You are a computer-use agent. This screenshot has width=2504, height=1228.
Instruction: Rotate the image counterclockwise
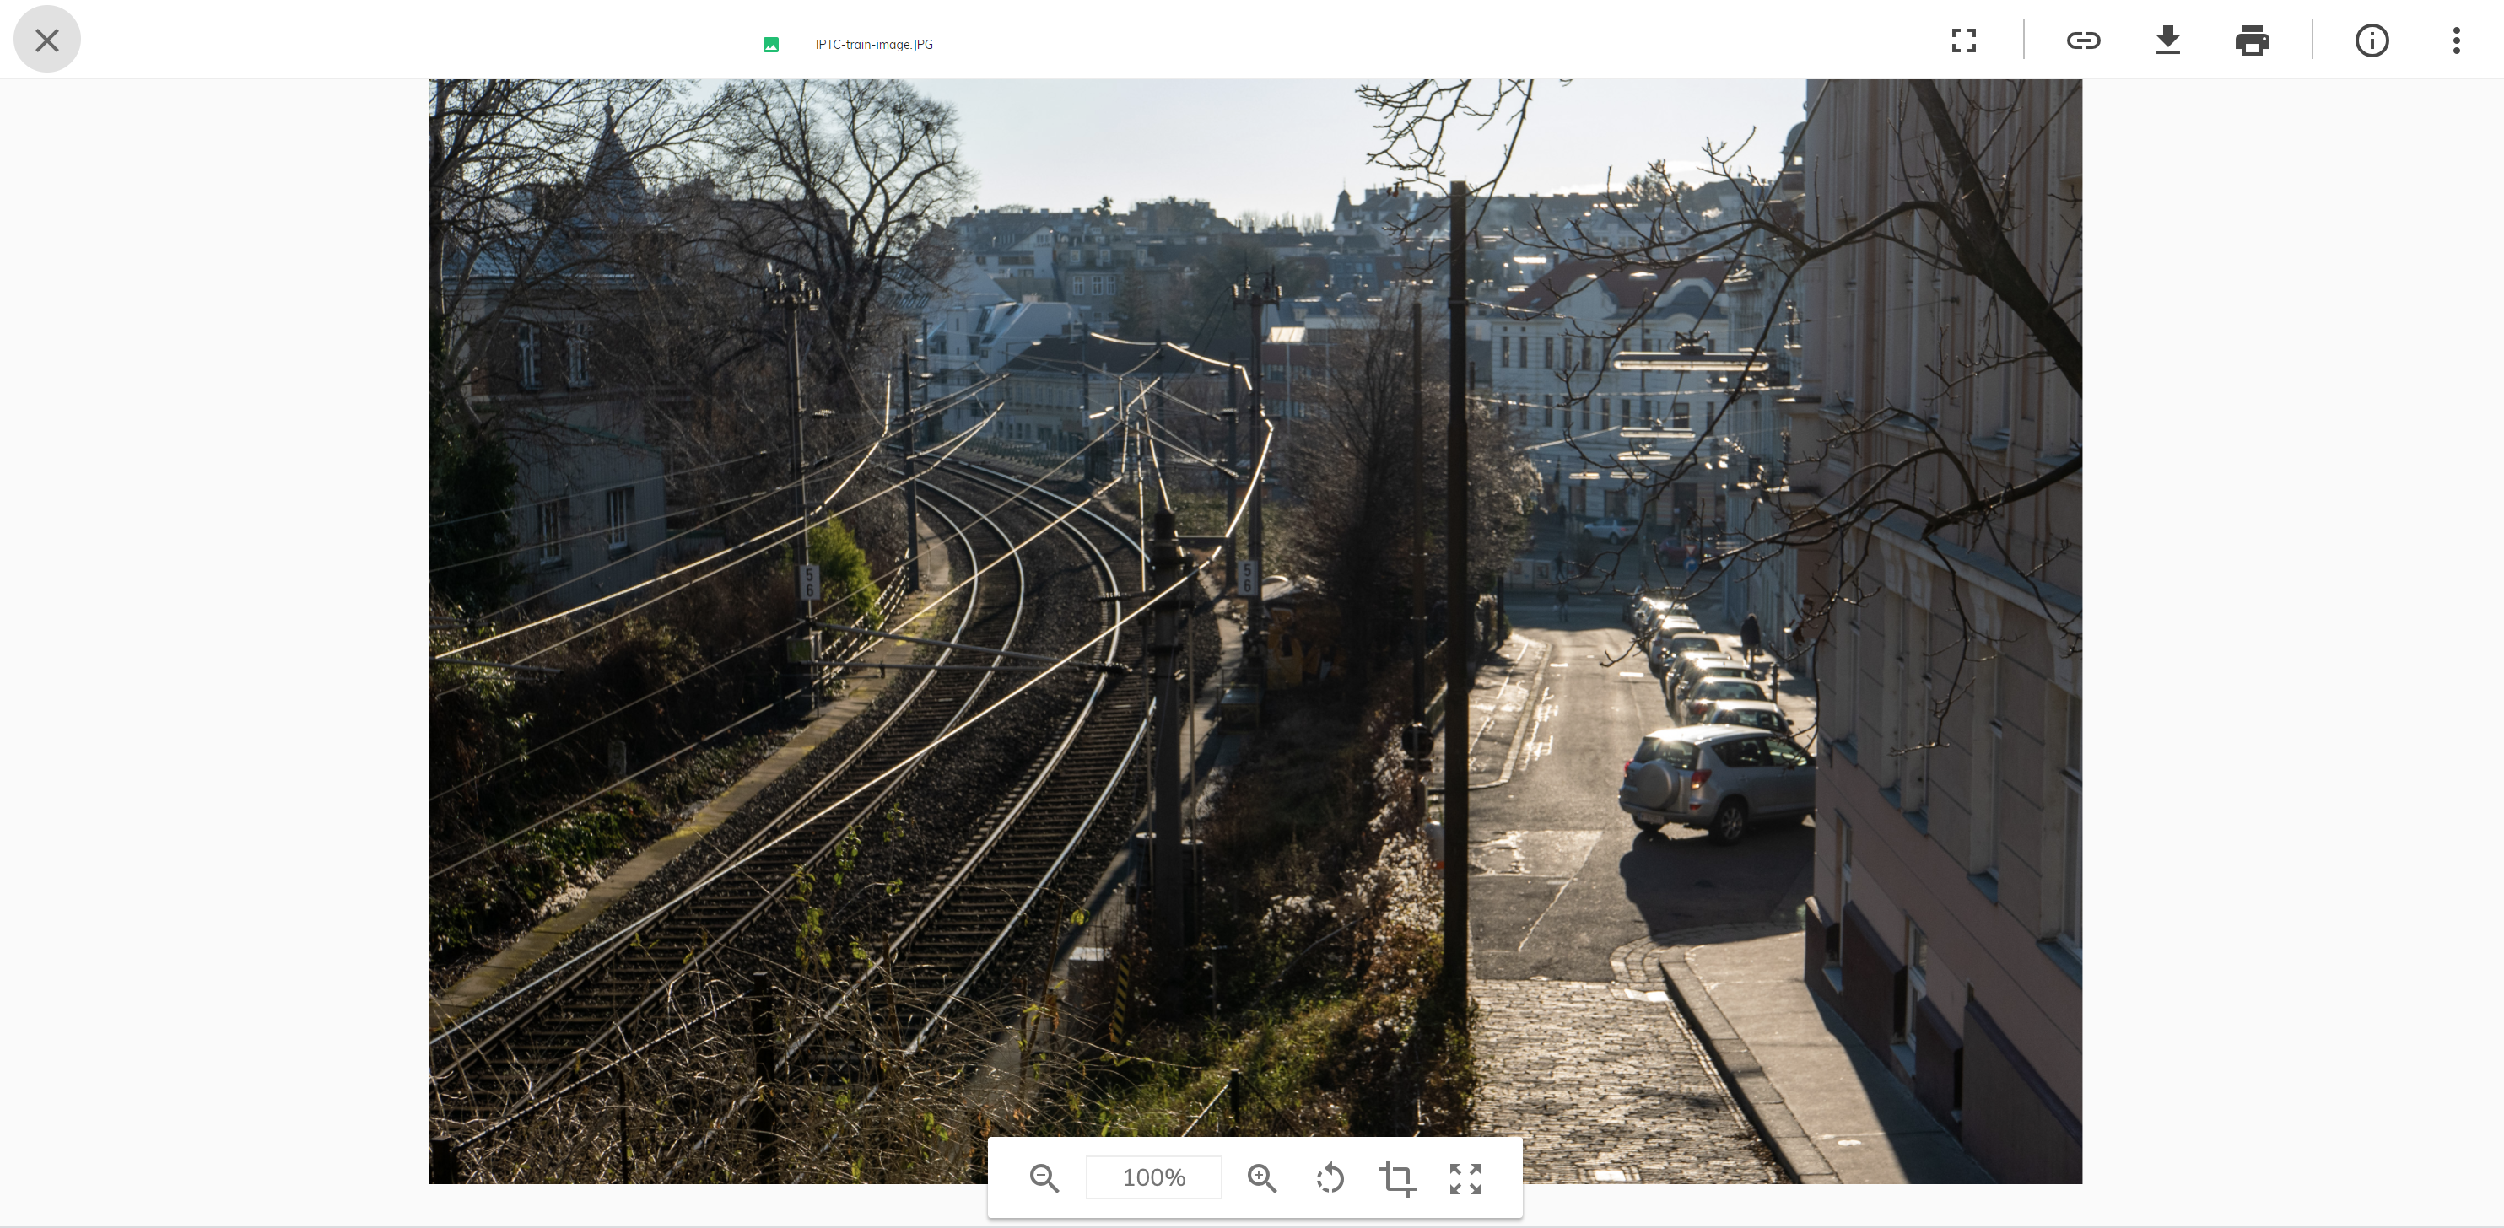point(1330,1178)
